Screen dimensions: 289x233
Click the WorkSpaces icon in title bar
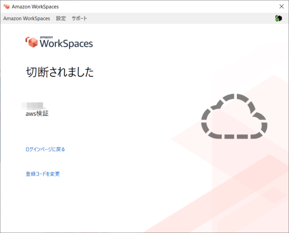pos(7,6)
